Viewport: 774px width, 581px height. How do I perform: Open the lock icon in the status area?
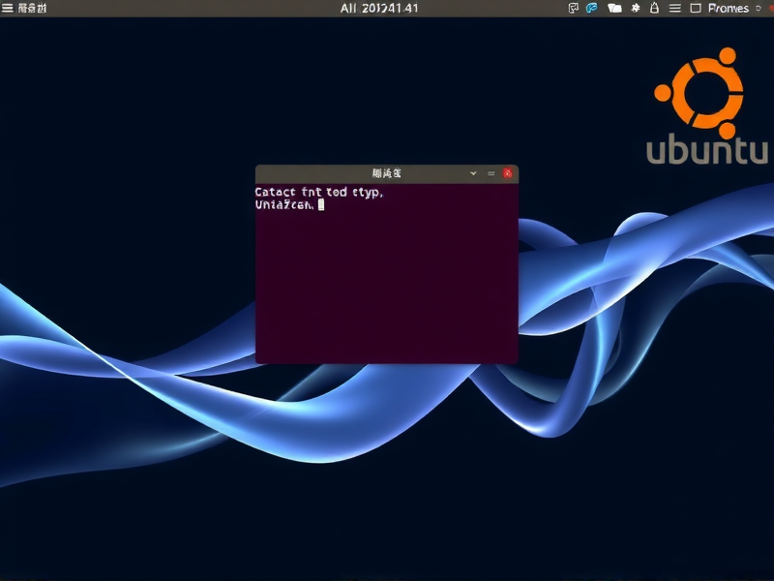(x=654, y=9)
